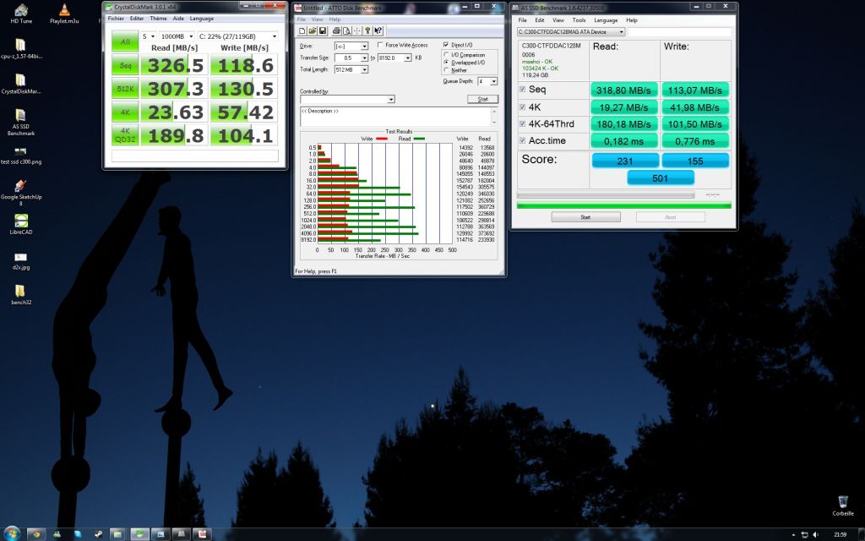Viewport: 865px width, 541px height.
Task: Open the C300-CTFDDAC128MAG drive dropdown in AS SSD
Action: coord(570,32)
